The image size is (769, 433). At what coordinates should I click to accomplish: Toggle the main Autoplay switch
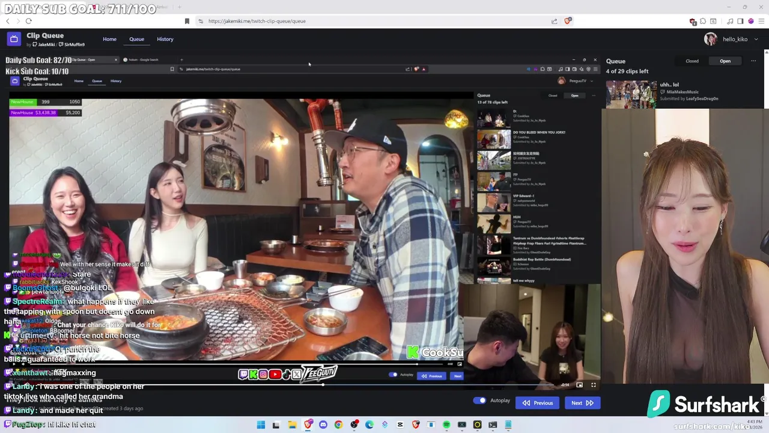point(479,401)
